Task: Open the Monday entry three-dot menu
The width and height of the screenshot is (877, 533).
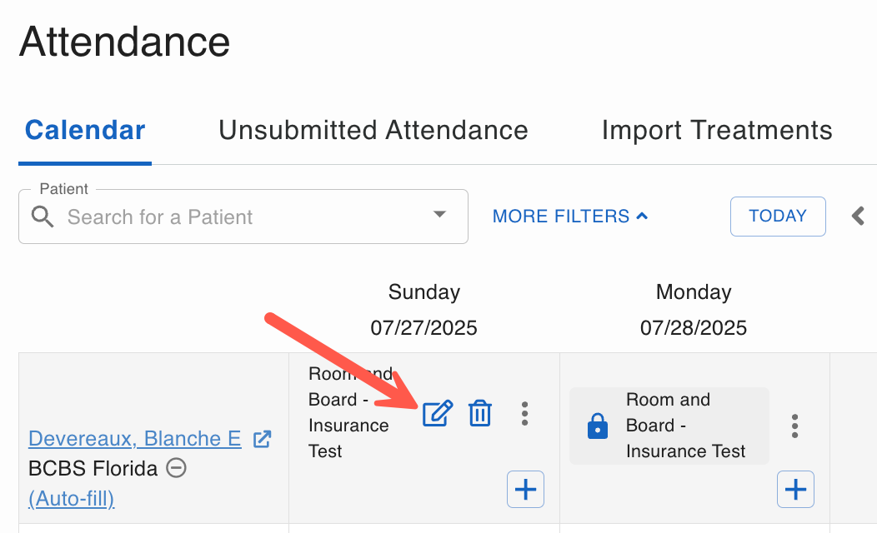Action: point(794,426)
